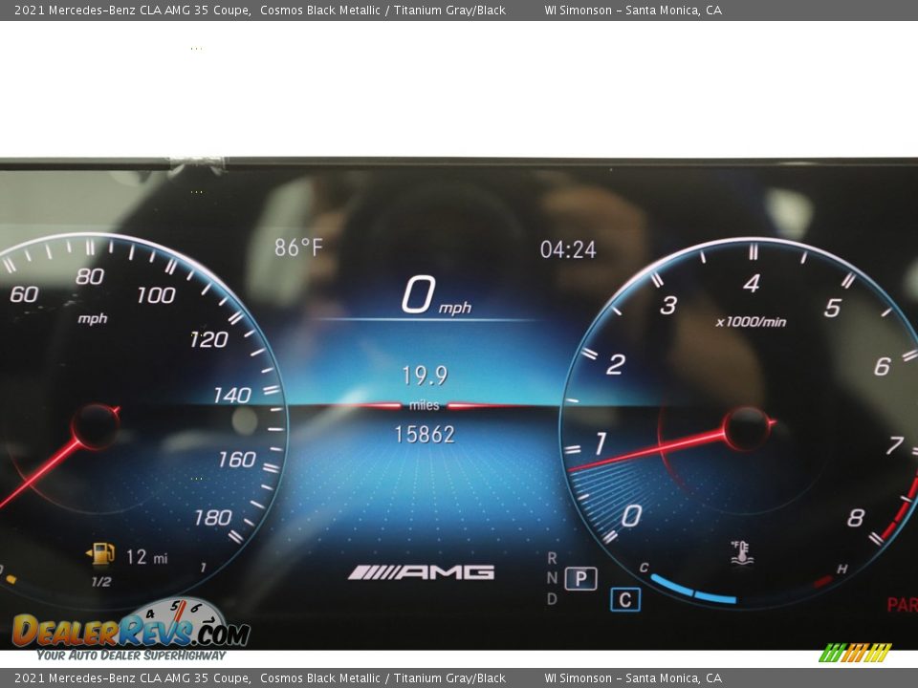
Task: Click the fuel pump icon
Action: (x=100, y=553)
